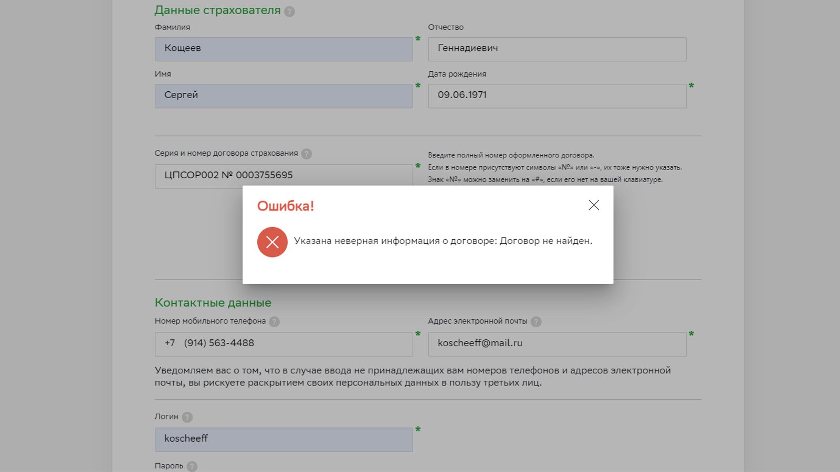
Task: Click the question mark beside Логин
Action: [187, 417]
